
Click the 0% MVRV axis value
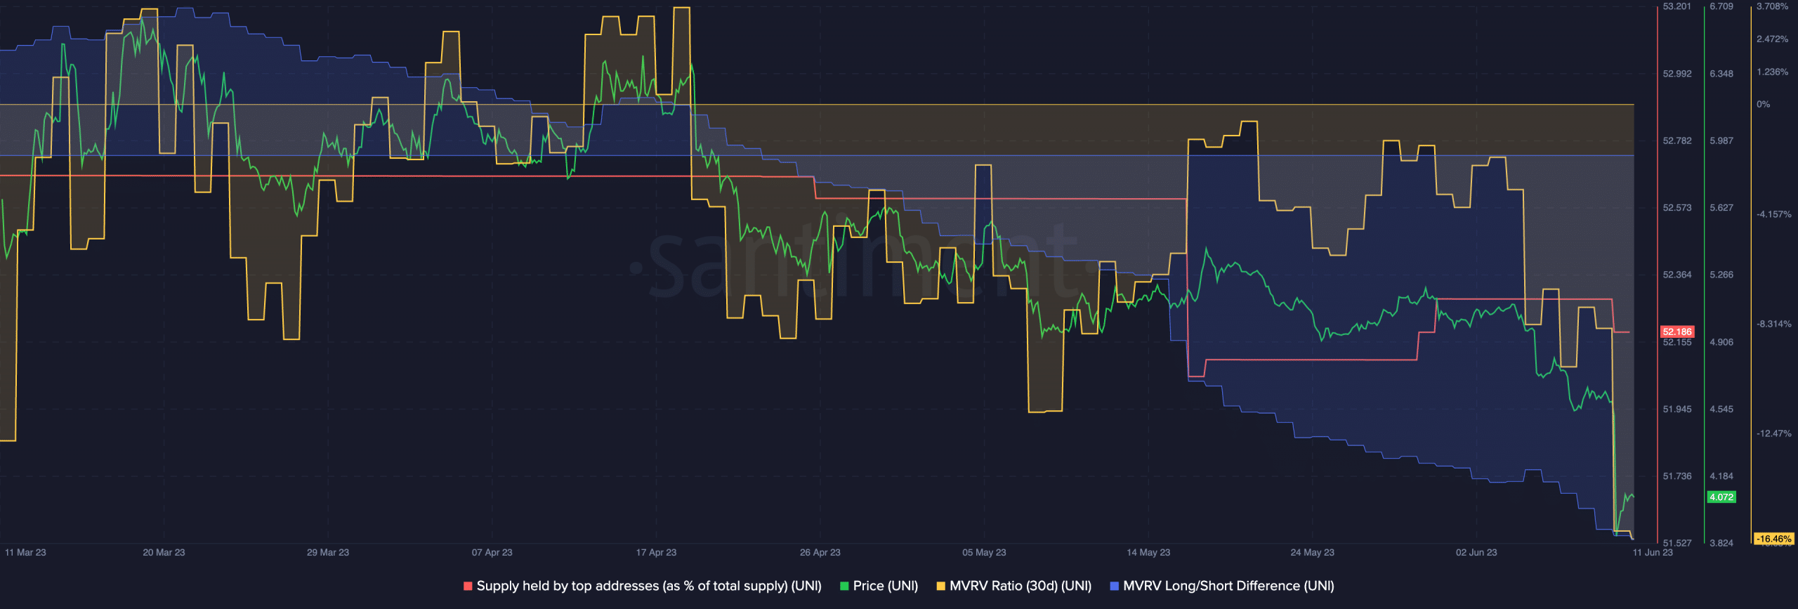click(1763, 105)
